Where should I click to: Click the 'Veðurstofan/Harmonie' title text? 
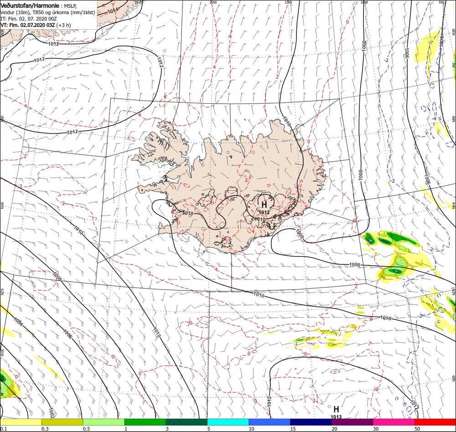click(x=30, y=6)
